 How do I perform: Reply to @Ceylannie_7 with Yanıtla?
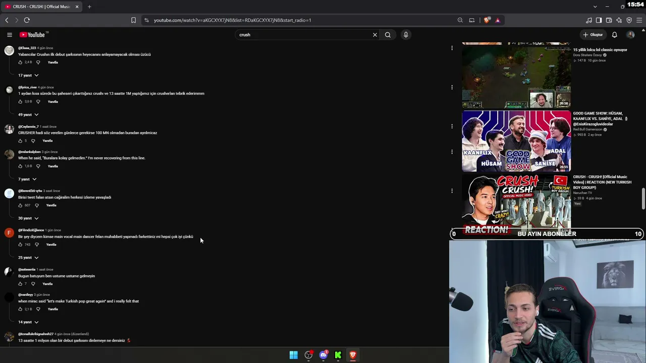tap(47, 141)
